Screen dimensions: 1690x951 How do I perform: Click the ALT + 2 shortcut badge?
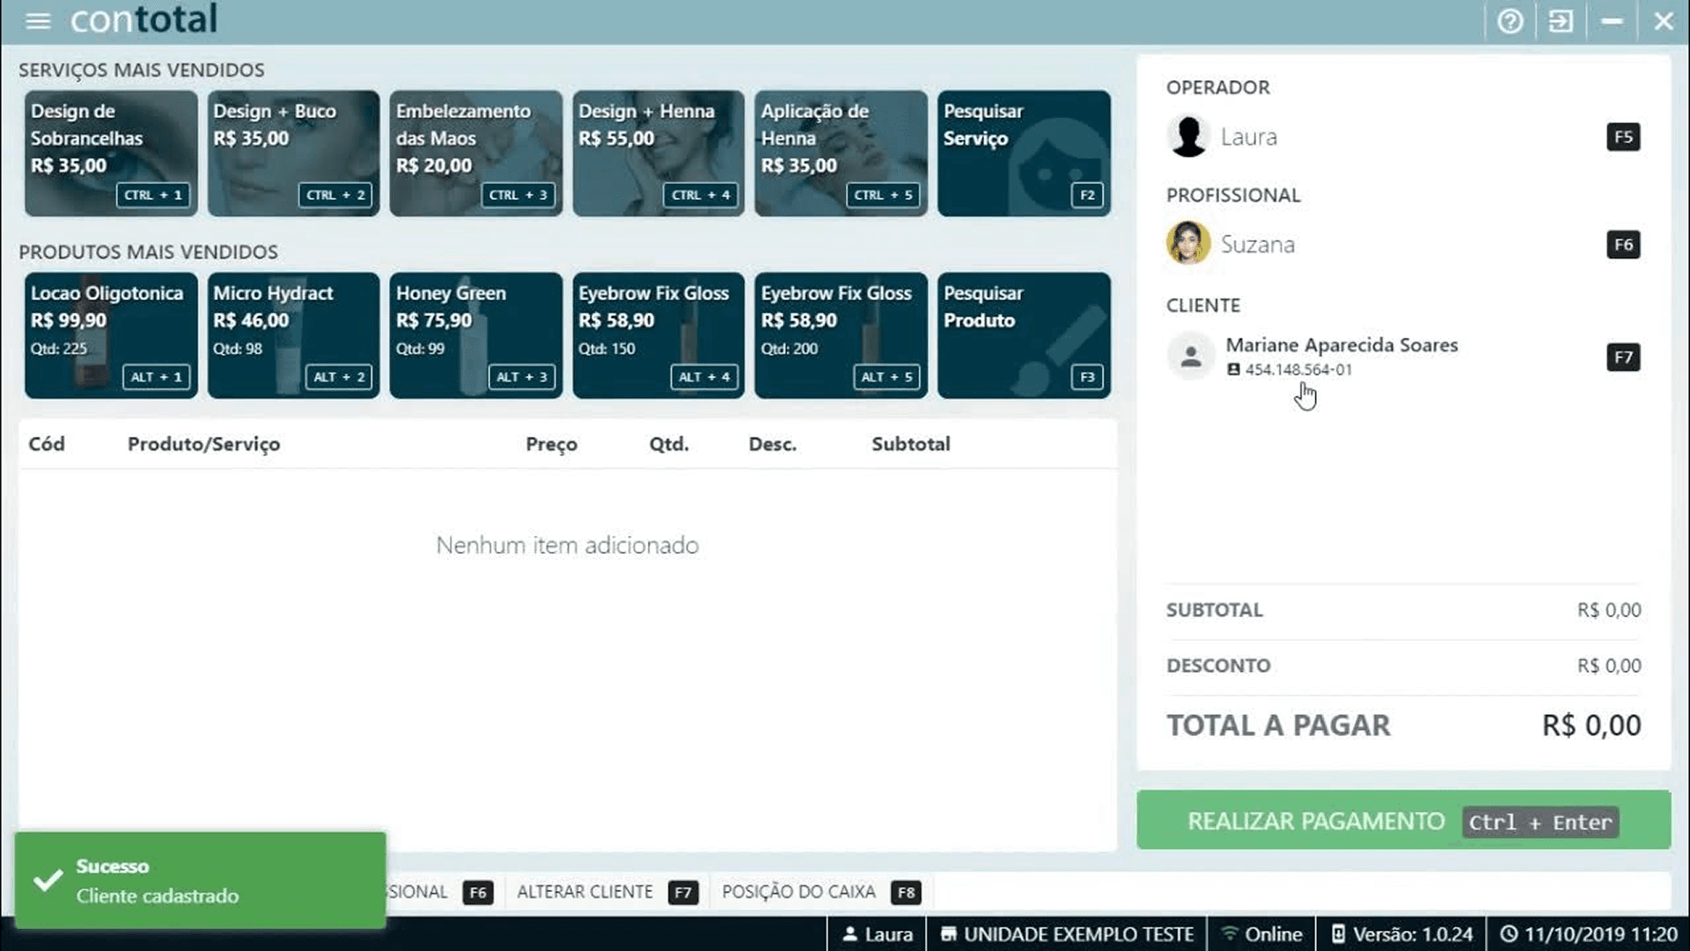(x=339, y=377)
